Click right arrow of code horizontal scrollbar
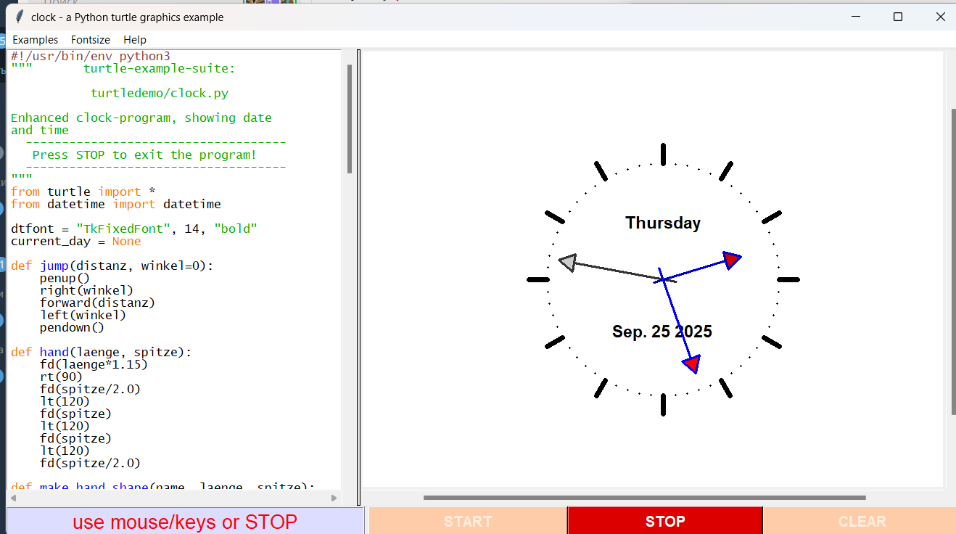The height and width of the screenshot is (534, 956). [334, 498]
